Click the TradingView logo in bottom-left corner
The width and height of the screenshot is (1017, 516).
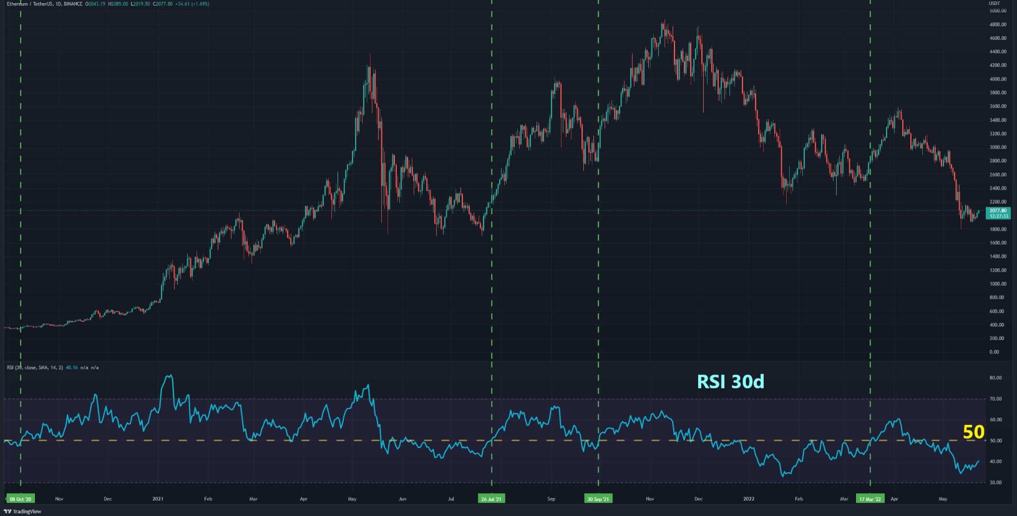coord(23,512)
